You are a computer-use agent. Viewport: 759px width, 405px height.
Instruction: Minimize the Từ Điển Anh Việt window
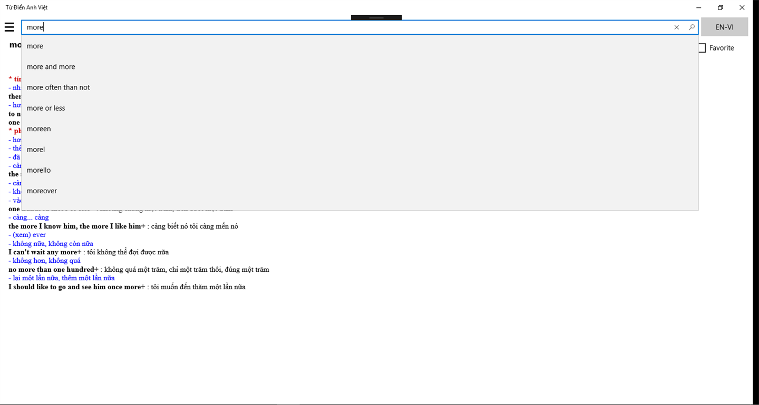(x=699, y=7)
